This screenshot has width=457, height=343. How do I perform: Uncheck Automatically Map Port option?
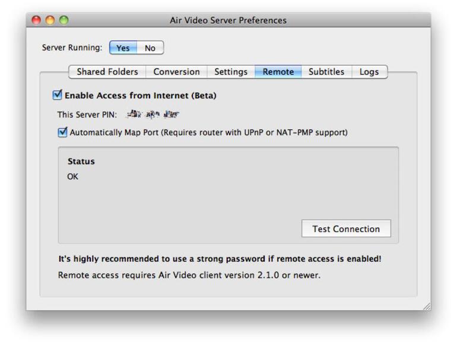tap(63, 132)
